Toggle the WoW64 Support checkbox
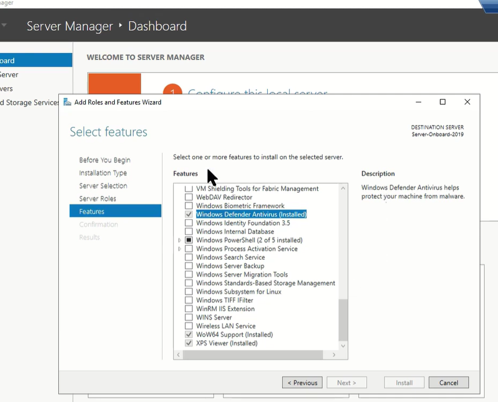The height and width of the screenshot is (402, 498). (189, 334)
